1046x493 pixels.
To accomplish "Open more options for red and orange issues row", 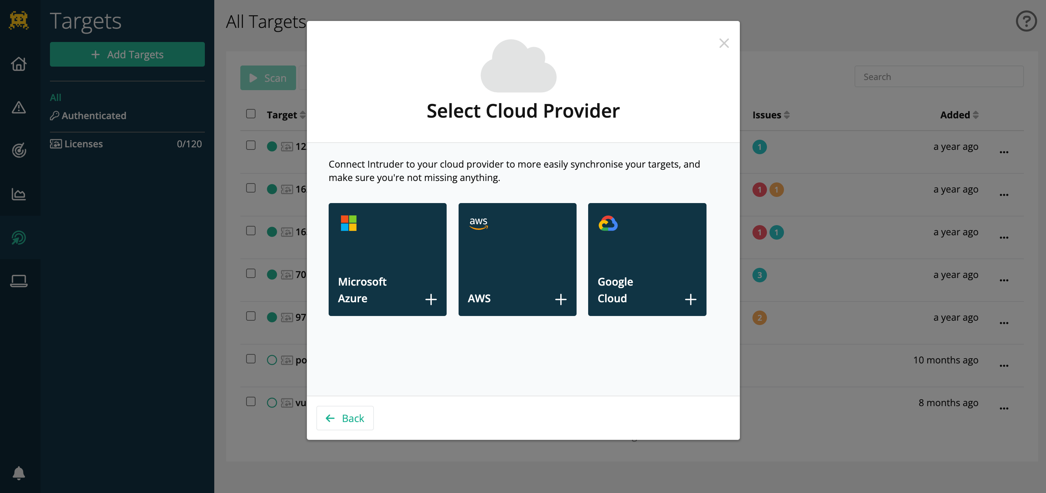I will click(x=1004, y=194).
